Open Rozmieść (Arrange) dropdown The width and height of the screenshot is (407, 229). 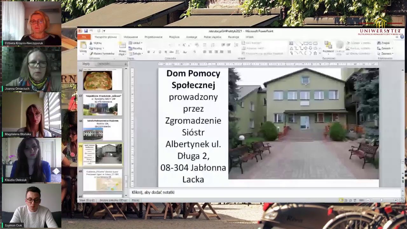click(x=328, y=48)
